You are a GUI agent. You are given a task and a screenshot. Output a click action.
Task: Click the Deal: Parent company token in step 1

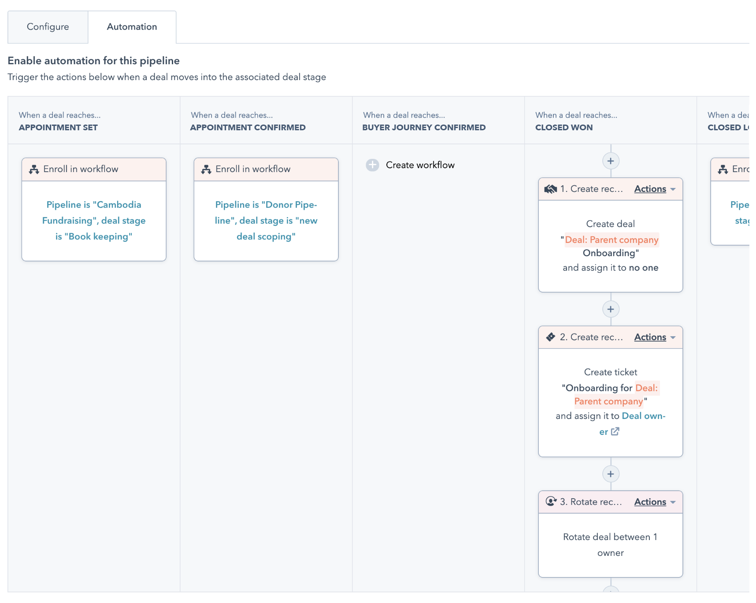(611, 240)
